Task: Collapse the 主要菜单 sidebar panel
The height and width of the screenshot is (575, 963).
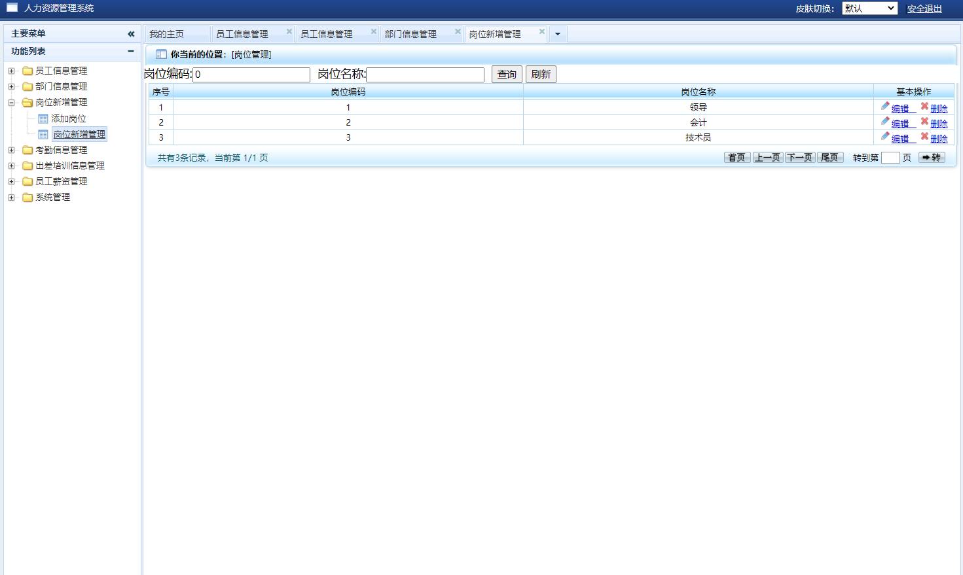Action: pos(131,33)
